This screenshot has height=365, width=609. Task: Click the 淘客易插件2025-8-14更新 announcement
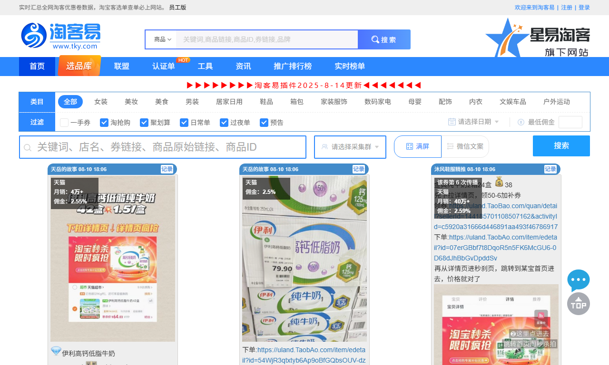click(x=304, y=86)
